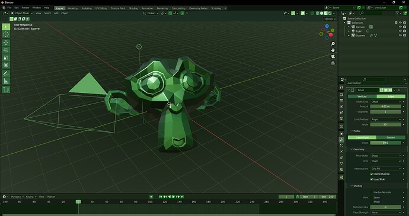Open the Texture properties checker tab
This screenshot has height=216, width=409.
click(x=341, y=177)
